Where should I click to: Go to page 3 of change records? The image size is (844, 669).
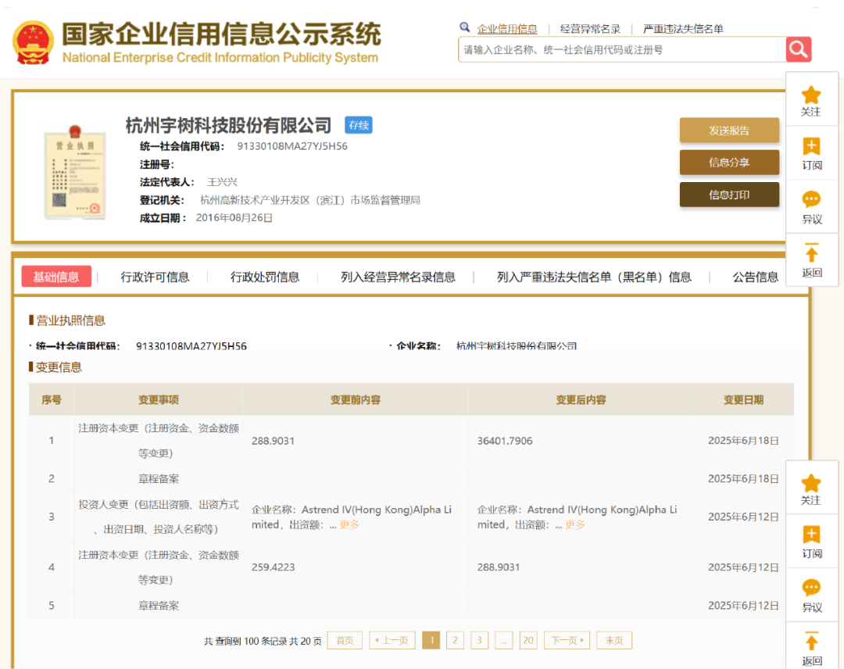[x=480, y=641]
